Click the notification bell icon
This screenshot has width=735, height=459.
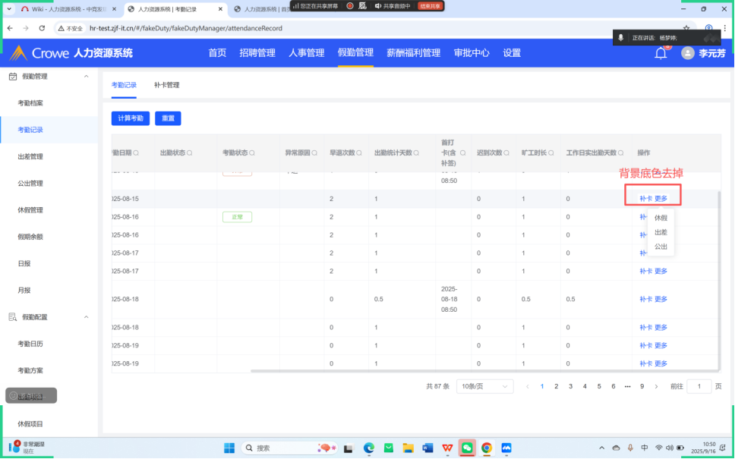[661, 53]
